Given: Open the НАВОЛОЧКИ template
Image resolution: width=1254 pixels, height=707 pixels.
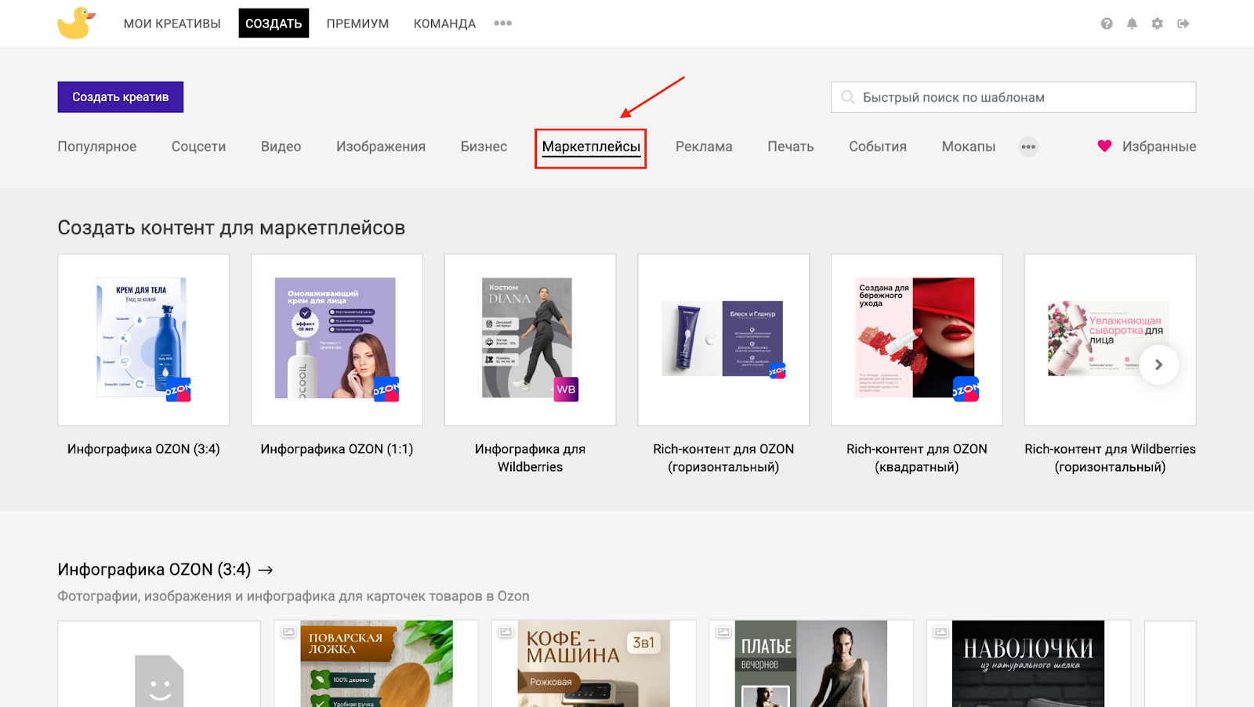Looking at the screenshot, I should [x=1028, y=664].
